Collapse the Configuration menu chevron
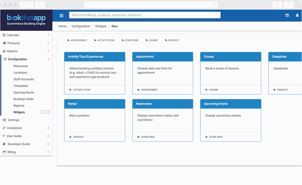The height and width of the screenshot is (185, 302). pos(49,59)
